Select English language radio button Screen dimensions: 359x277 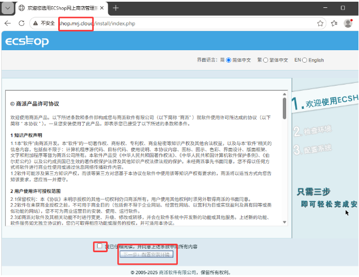pos(304,60)
